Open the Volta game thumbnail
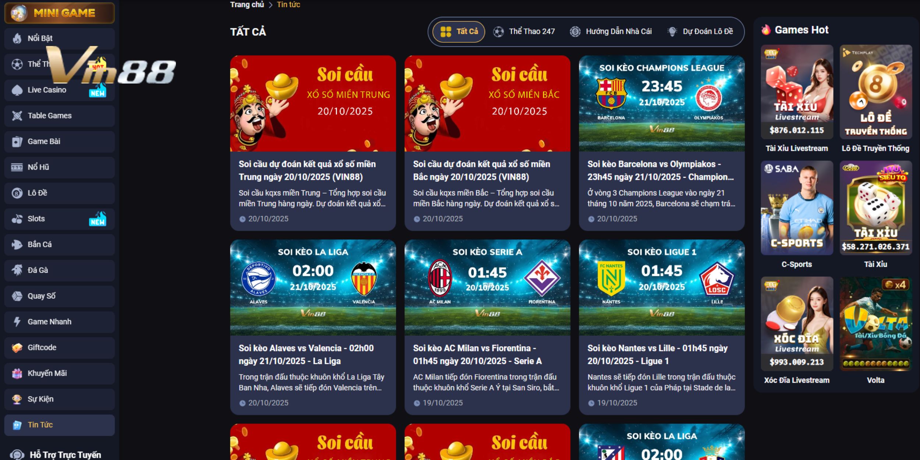Image resolution: width=920 pixels, height=460 pixels. coord(875,324)
